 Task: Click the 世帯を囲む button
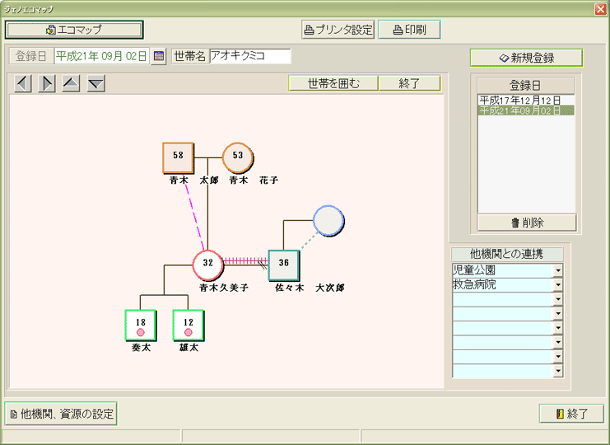[333, 83]
